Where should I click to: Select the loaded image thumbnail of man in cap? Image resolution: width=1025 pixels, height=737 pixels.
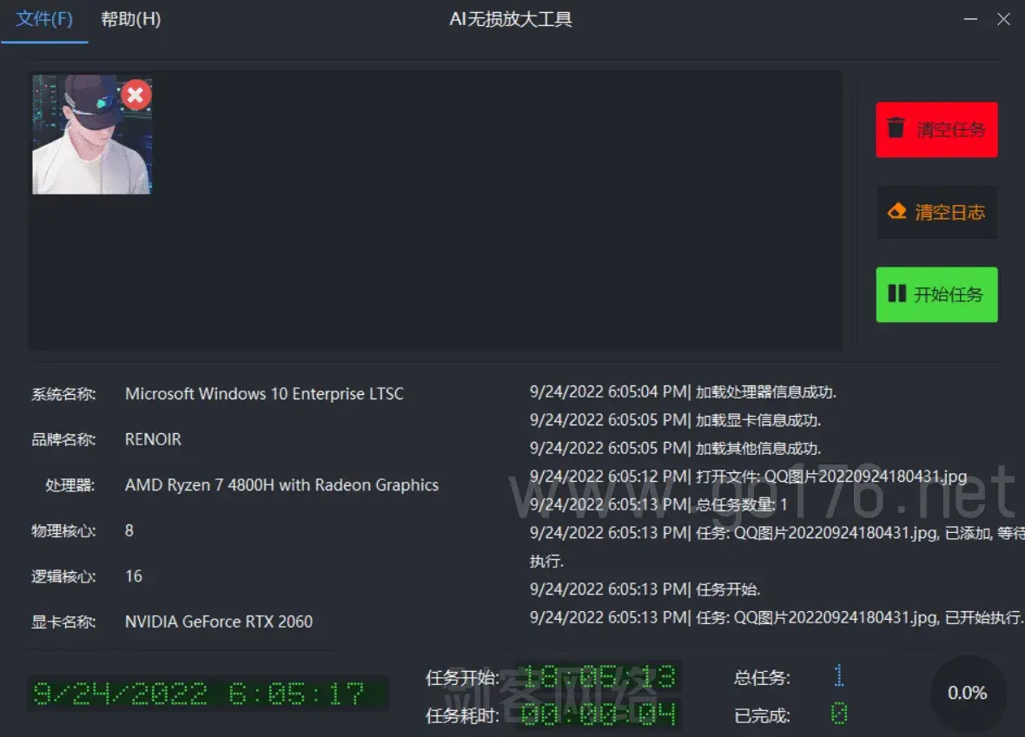coord(91,135)
